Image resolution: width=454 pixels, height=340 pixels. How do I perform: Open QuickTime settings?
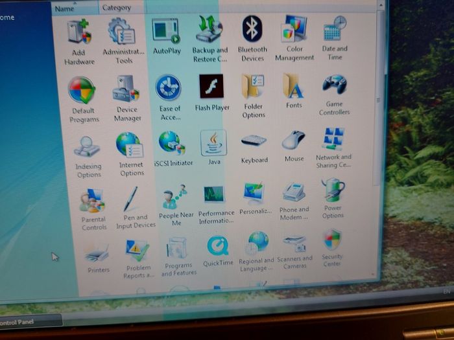tap(218, 251)
